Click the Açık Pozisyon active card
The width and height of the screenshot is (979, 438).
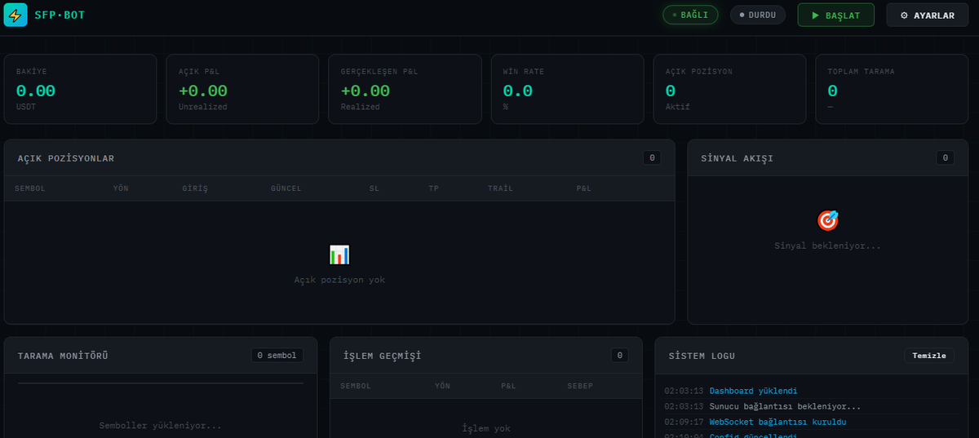click(729, 89)
